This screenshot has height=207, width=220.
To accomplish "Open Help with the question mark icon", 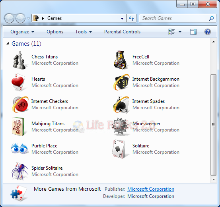I will pyautogui.click(x=208, y=32).
